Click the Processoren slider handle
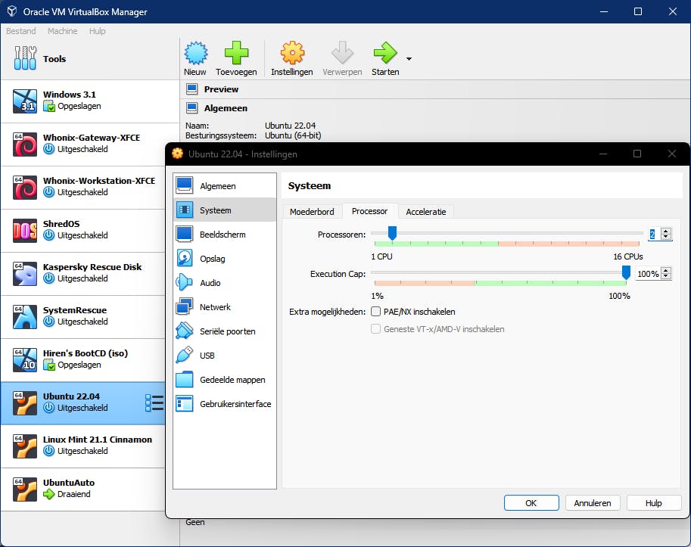Viewport: 691px width, 547px height. point(392,233)
